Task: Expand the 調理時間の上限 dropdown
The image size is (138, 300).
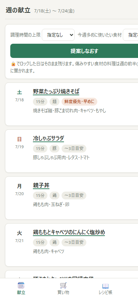Action: click(x=58, y=35)
